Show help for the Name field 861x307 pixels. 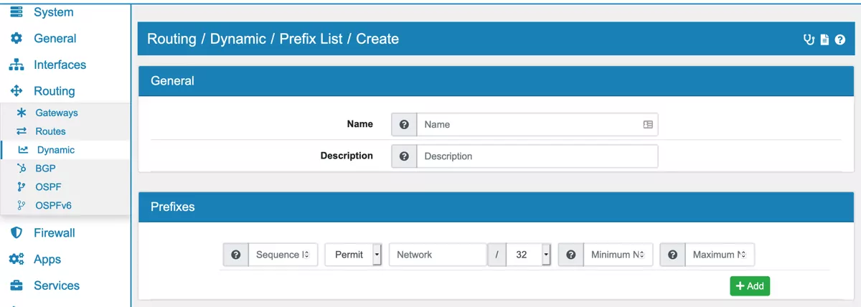click(x=404, y=124)
